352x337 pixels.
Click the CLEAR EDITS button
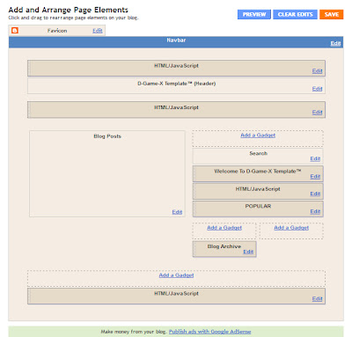click(x=295, y=14)
